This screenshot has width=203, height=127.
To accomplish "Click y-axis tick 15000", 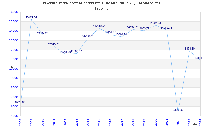I will coord(13,21).
